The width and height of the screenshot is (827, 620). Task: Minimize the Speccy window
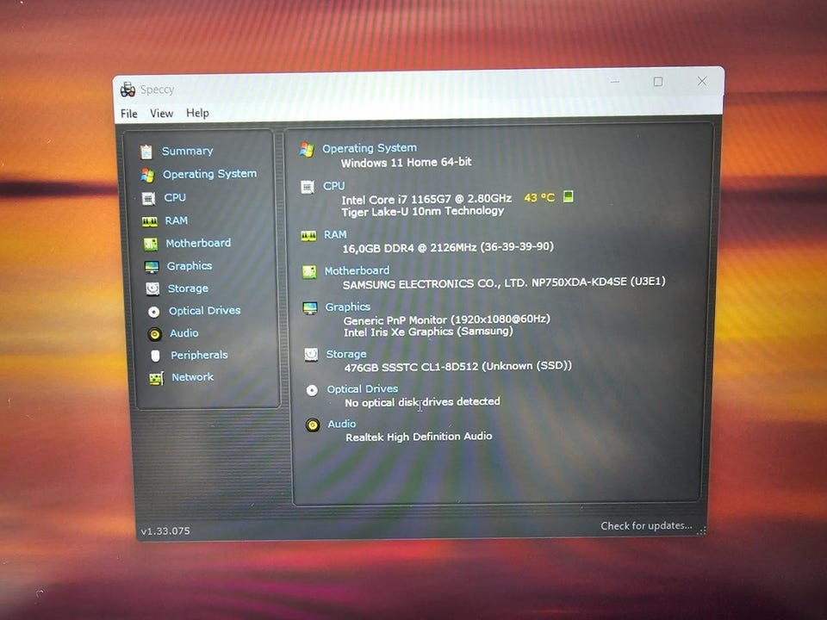[615, 82]
